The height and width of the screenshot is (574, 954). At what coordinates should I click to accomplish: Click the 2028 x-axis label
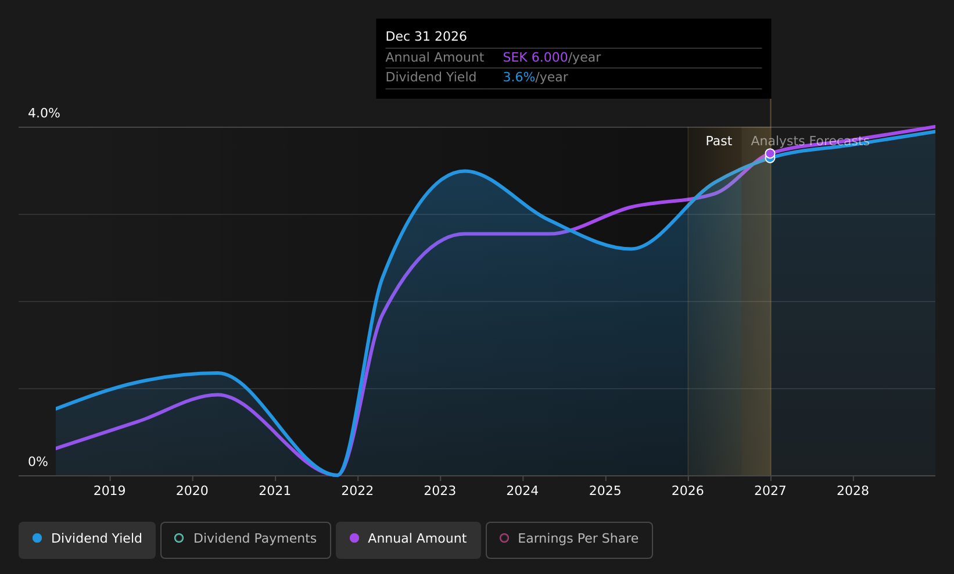point(853,491)
